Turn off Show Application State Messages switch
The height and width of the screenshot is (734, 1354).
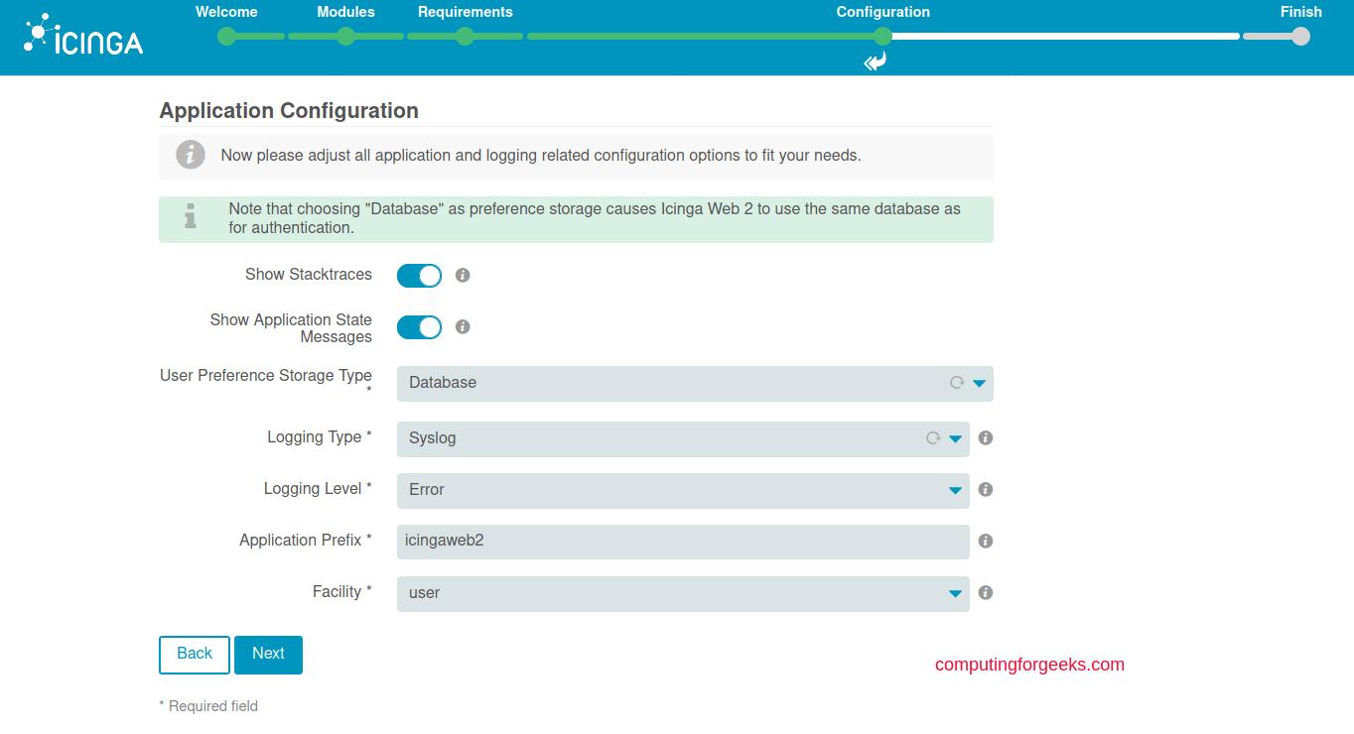click(x=419, y=327)
